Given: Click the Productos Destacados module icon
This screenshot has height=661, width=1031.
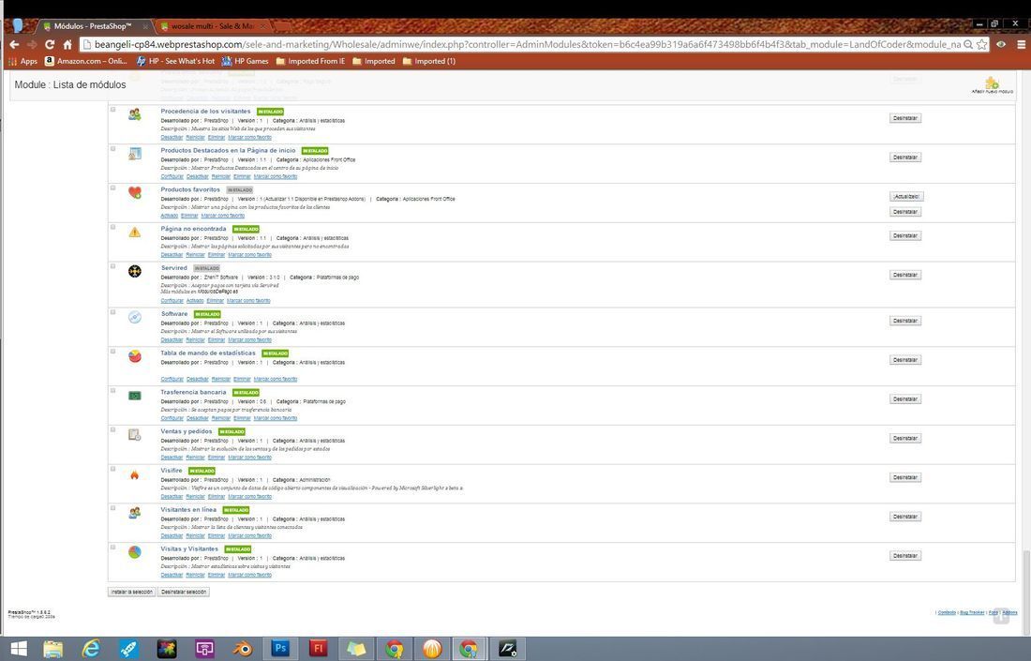Looking at the screenshot, I should pyautogui.click(x=135, y=154).
